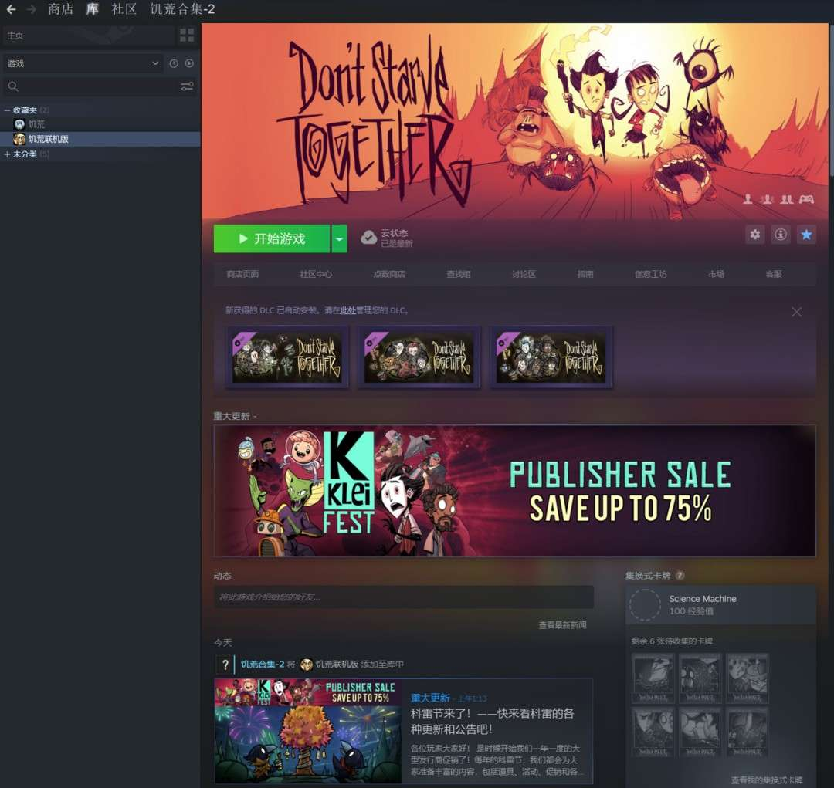Go to the 商店 tab
This screenshot has height=788, width=834.
[x=60, y=9]
